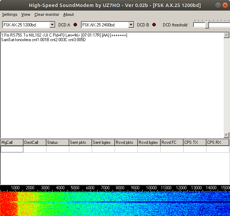Open the Settings menu
Image resolution: width=230 pixels, height=216 pixels.
10,14
